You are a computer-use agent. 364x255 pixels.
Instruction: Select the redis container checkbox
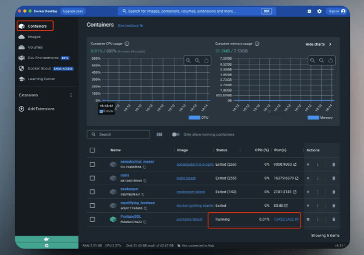pos(92,178)
